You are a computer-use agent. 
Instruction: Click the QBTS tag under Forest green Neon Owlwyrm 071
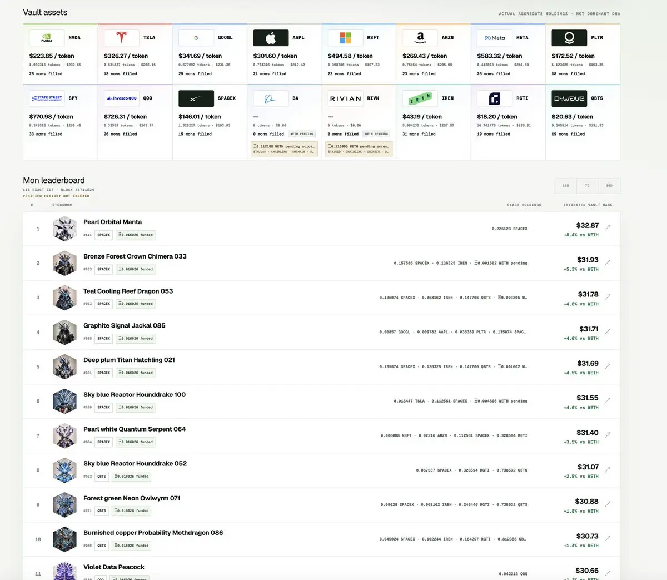(x=102, y=510)
